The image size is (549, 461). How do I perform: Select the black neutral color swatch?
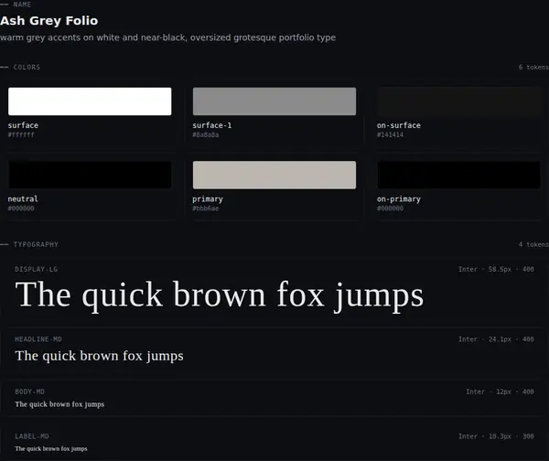click(x=90, y=175)
